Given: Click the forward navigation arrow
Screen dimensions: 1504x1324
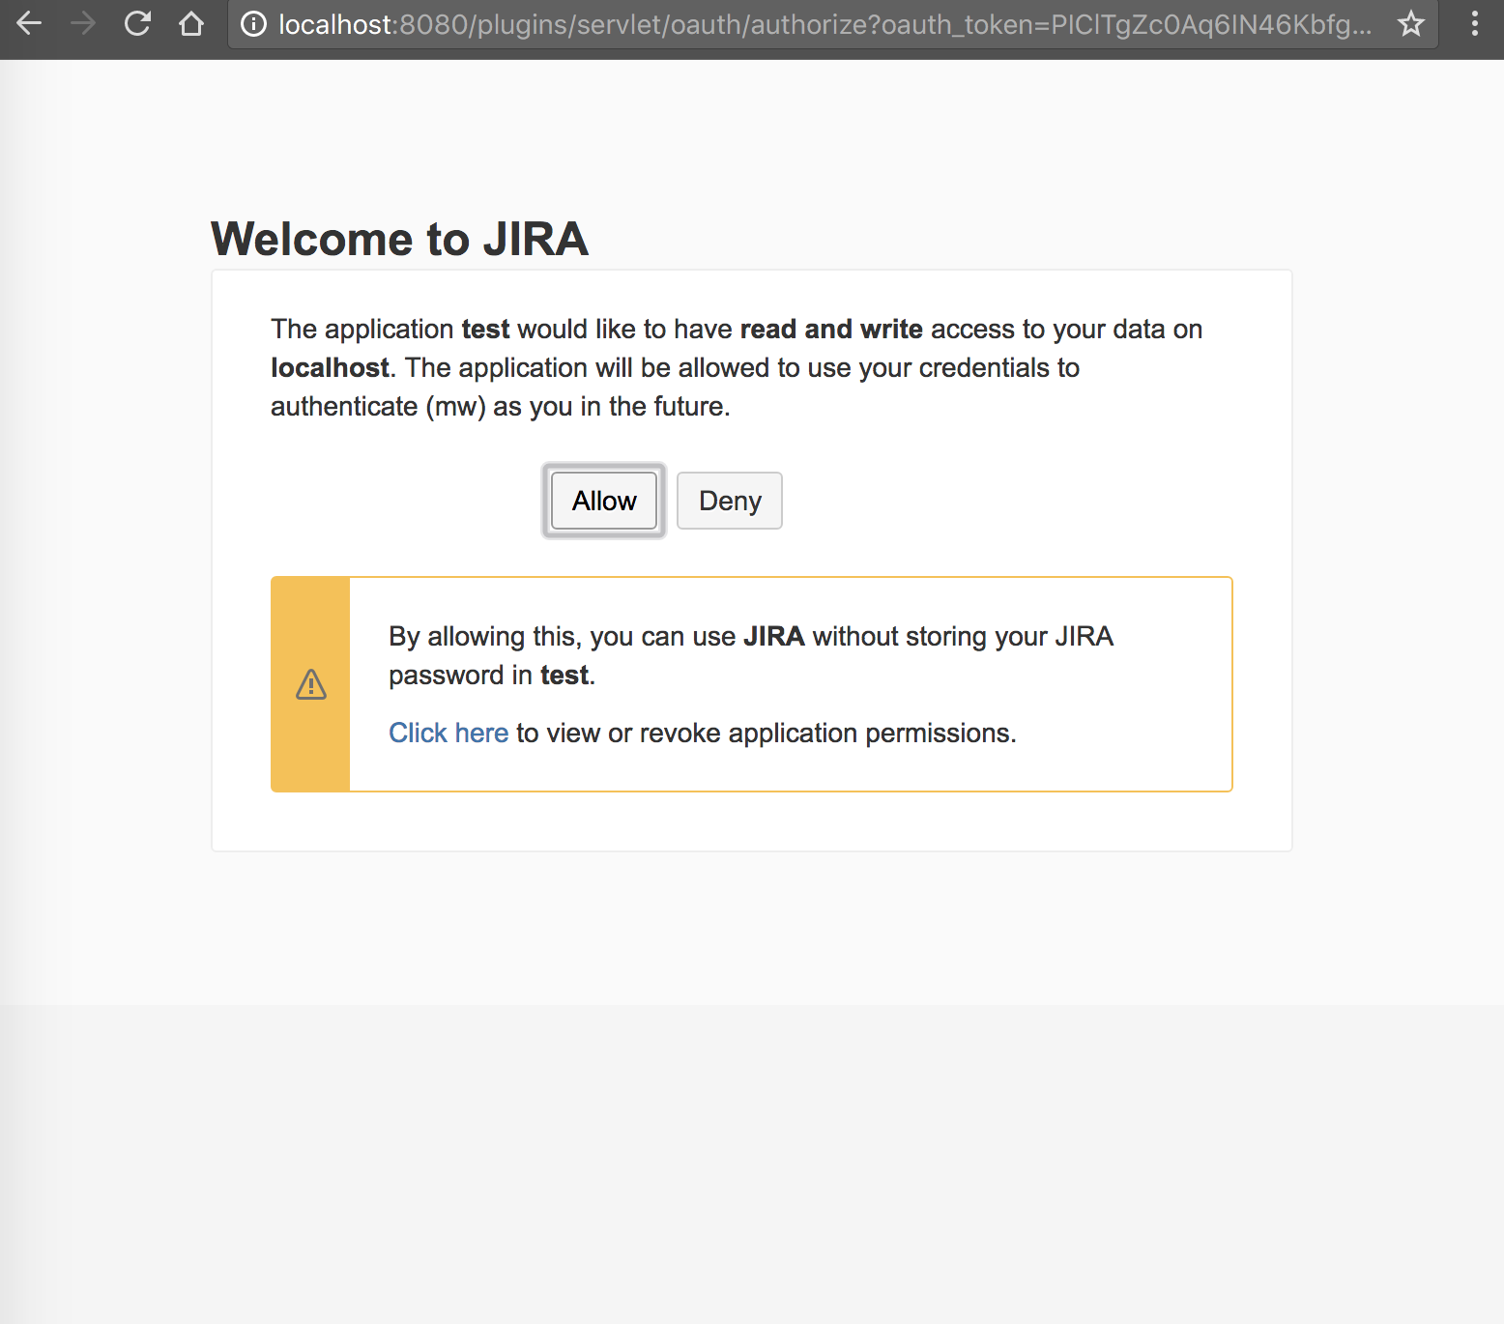Looking at the screenshot, I should (x=82, y=24).
